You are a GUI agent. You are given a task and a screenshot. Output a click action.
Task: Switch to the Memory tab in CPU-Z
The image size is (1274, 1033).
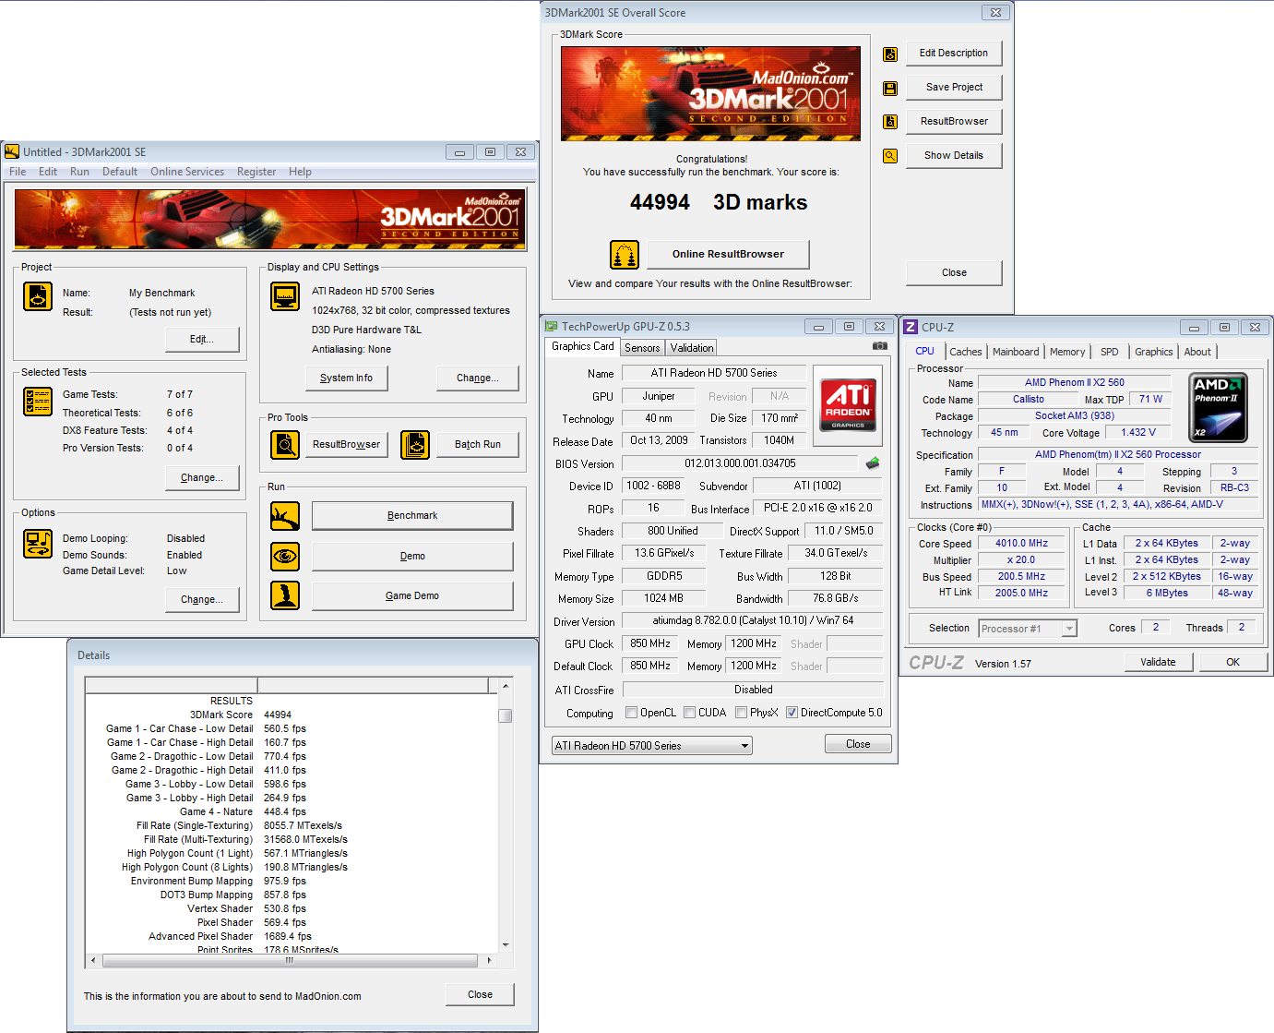click(1067, 352)
